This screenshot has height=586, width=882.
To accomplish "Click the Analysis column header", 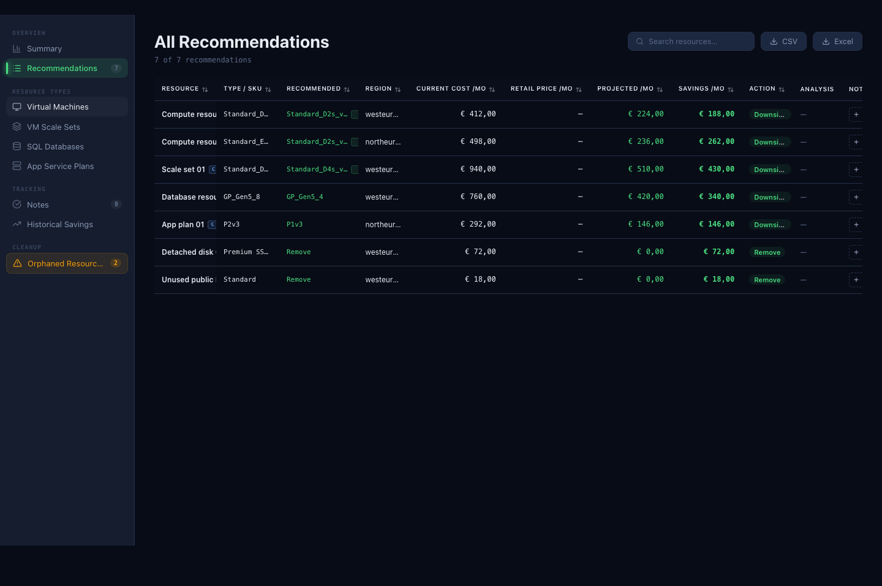I will pos(817,89).
